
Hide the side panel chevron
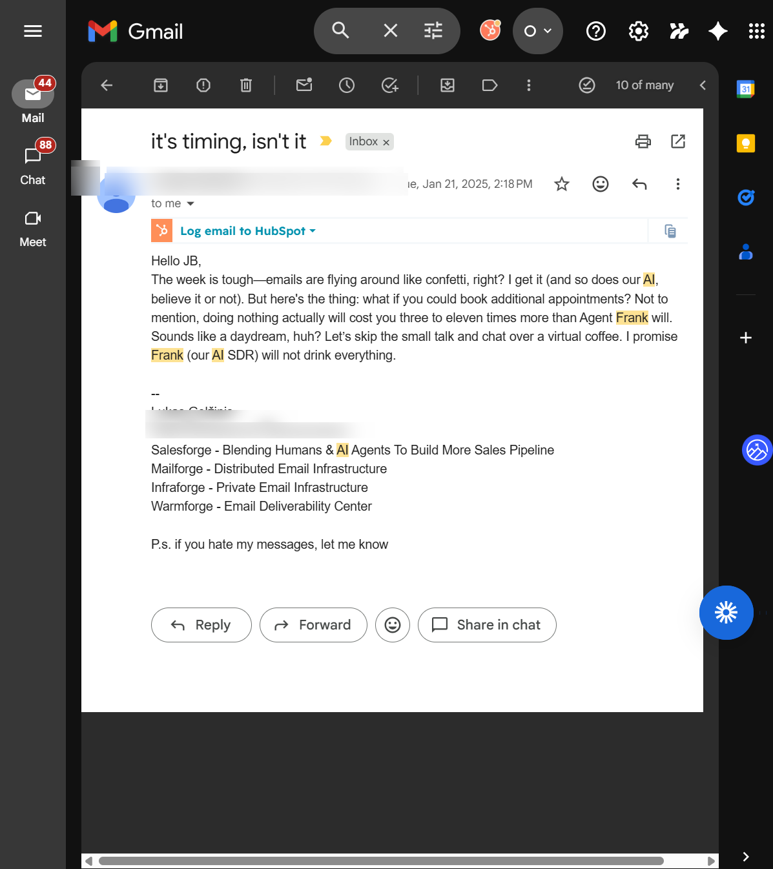tap(746, 857)
